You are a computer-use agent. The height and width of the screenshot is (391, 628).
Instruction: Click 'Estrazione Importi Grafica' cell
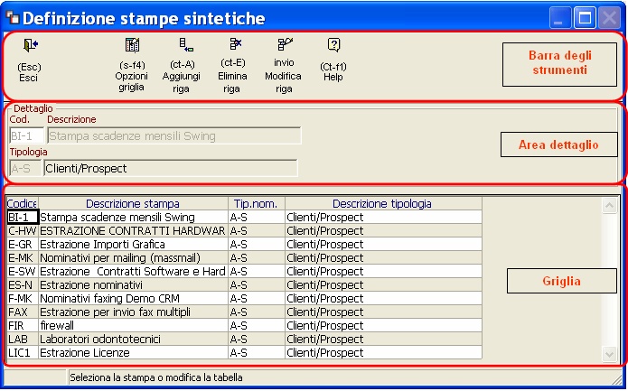click(133, 245)
